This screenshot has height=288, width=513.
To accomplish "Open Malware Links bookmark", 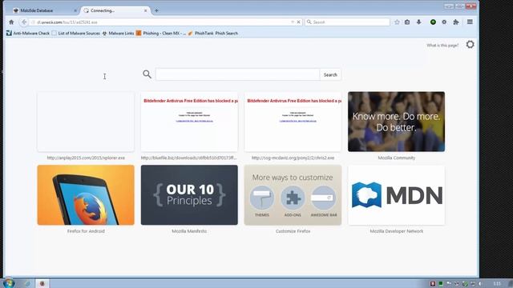I will [118, 34].
